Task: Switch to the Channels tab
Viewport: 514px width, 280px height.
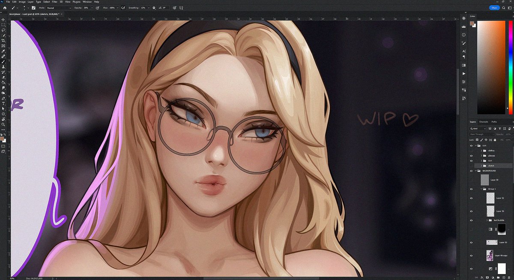Action: point(484,122)
